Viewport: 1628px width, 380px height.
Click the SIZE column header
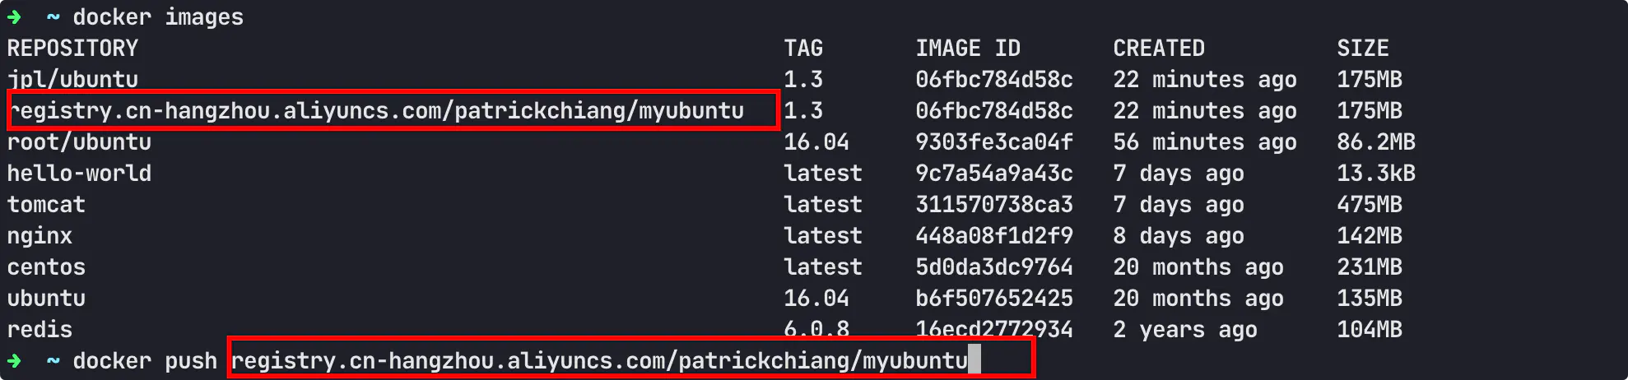click(1362, 49)
